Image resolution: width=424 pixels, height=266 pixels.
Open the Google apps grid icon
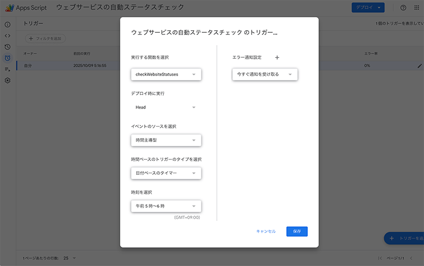click(x=417, y=7)
